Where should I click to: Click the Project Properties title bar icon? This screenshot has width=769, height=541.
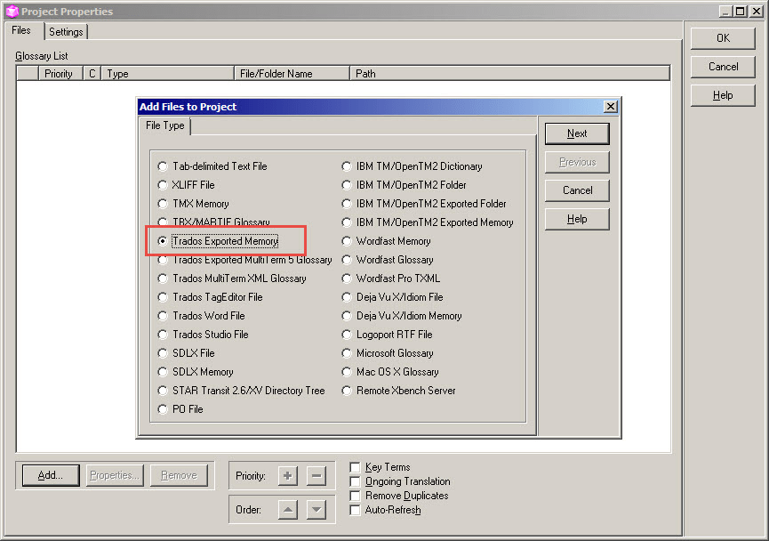10,12
